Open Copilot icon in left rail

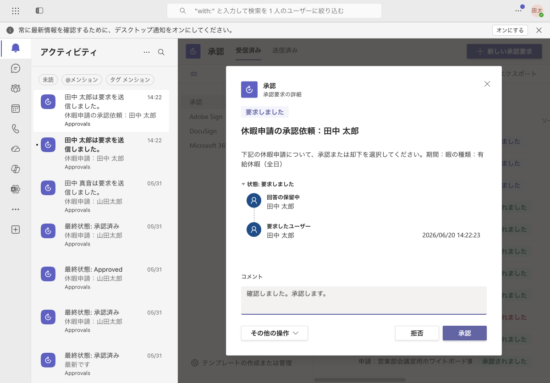coord(16,169)
